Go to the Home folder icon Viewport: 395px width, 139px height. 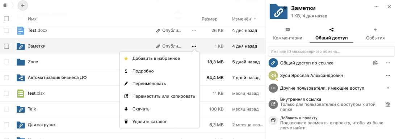(5, 5)
